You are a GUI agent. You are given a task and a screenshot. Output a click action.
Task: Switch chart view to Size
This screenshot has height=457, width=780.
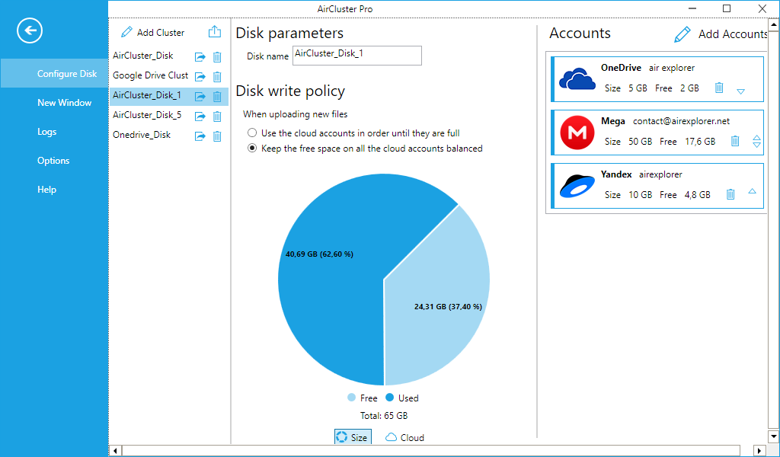coord(353,437)
